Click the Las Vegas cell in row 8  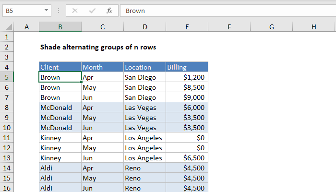(x=144, y=108)
